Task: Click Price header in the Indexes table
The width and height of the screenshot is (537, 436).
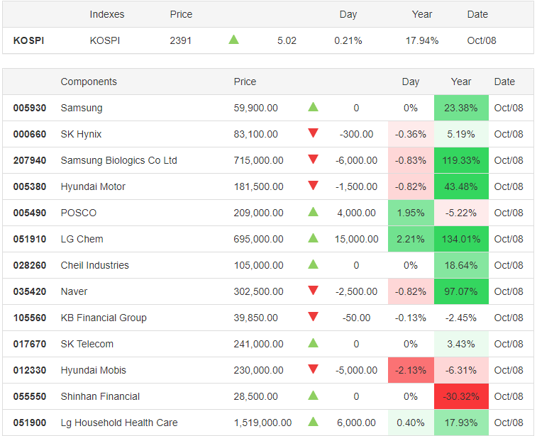Action: tap(181, 14)
